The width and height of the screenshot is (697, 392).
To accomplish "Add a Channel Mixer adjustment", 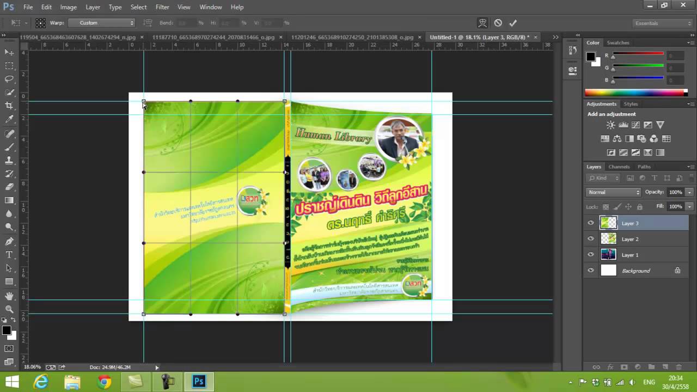I will click(x=654, y=139).
